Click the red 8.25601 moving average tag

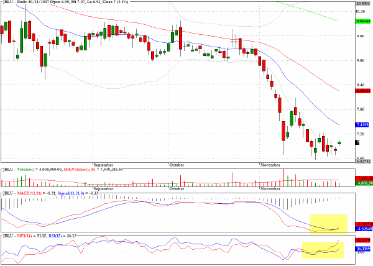363,91
